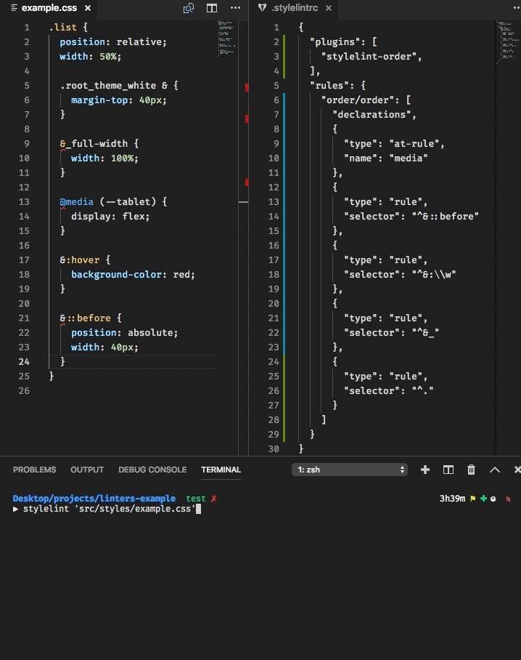Viewport: 521px width, 660px height.
Task: Click line number 5 in .stylelintrc
Action: click(x=276, y=86)
